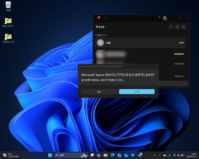The image size is (199, 159).
Task: Open the 会議 chat entry
Action: click(140, 43)
